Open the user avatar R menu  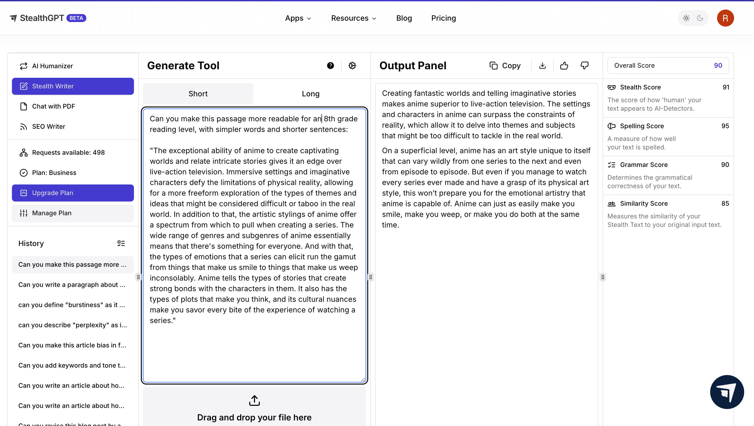(725, 18)
